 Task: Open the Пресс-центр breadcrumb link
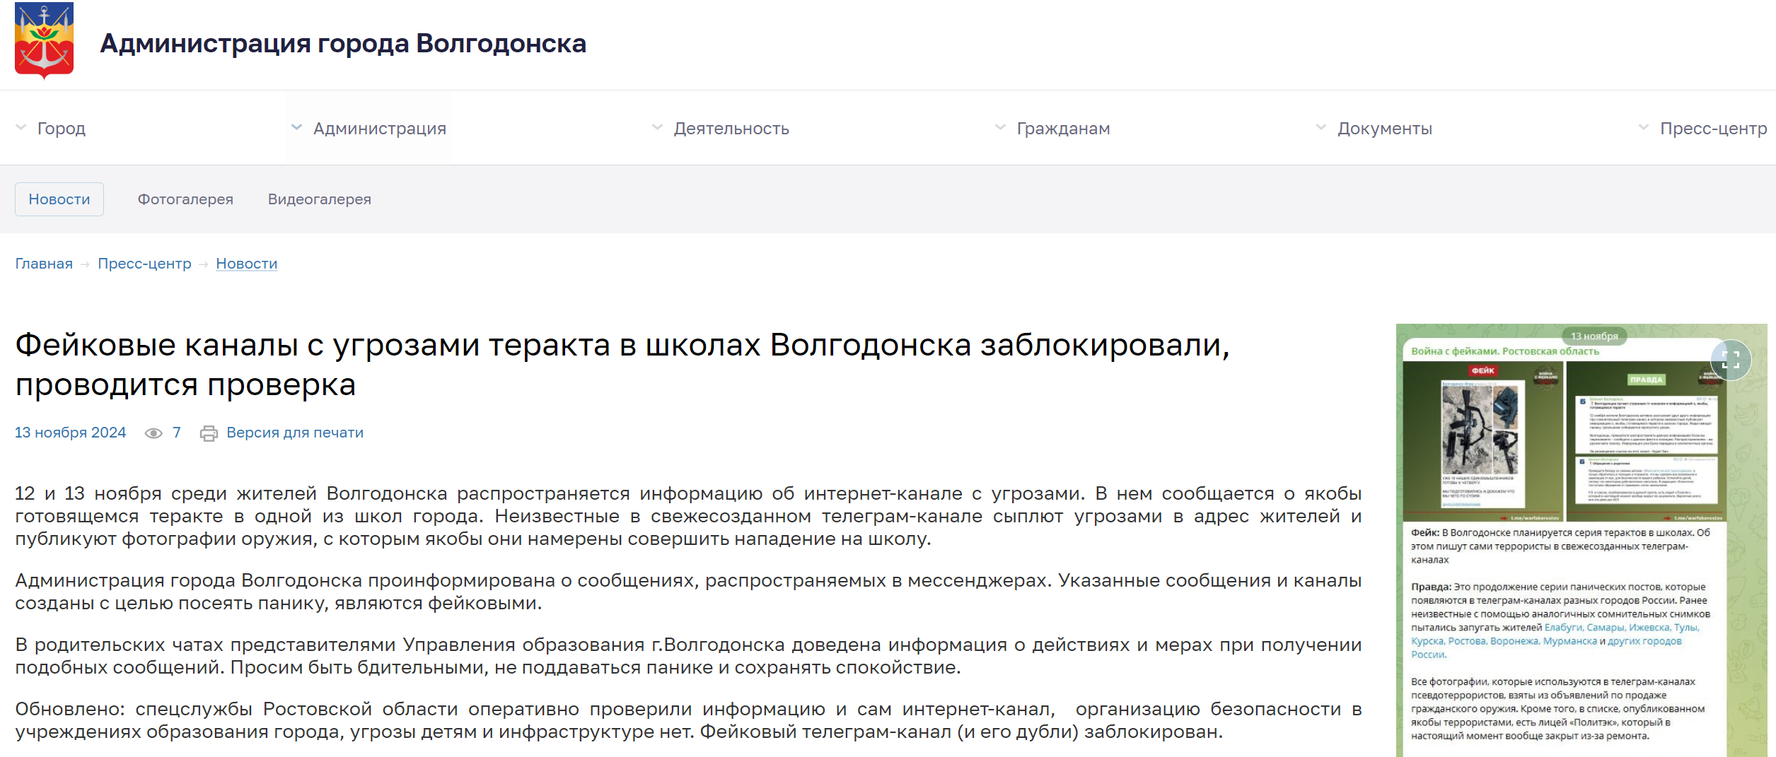point(145,264)
